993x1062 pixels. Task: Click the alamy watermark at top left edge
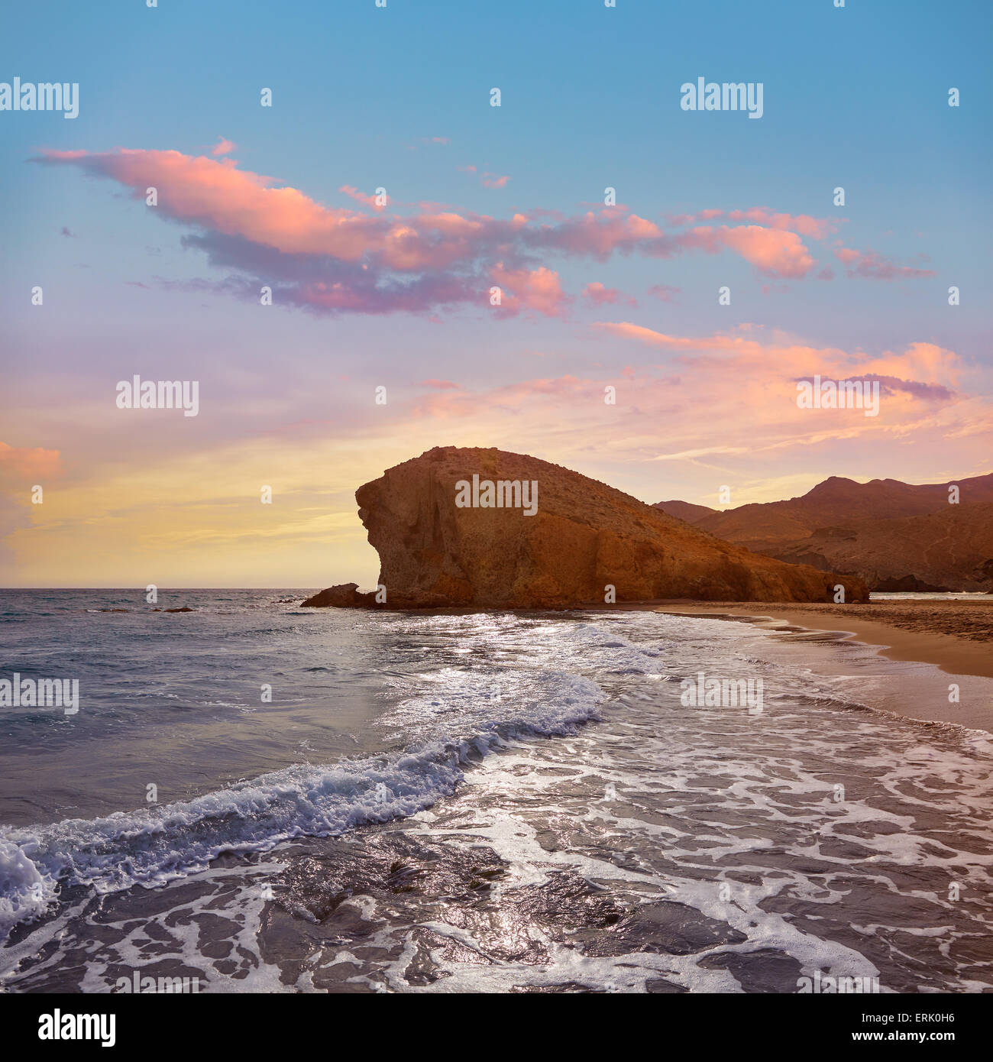39,98
